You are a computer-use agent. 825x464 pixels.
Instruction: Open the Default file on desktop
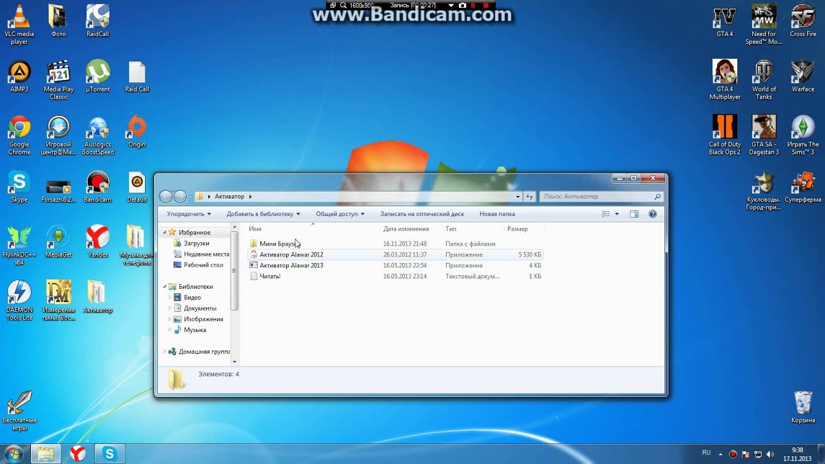(x=137, y=187)
